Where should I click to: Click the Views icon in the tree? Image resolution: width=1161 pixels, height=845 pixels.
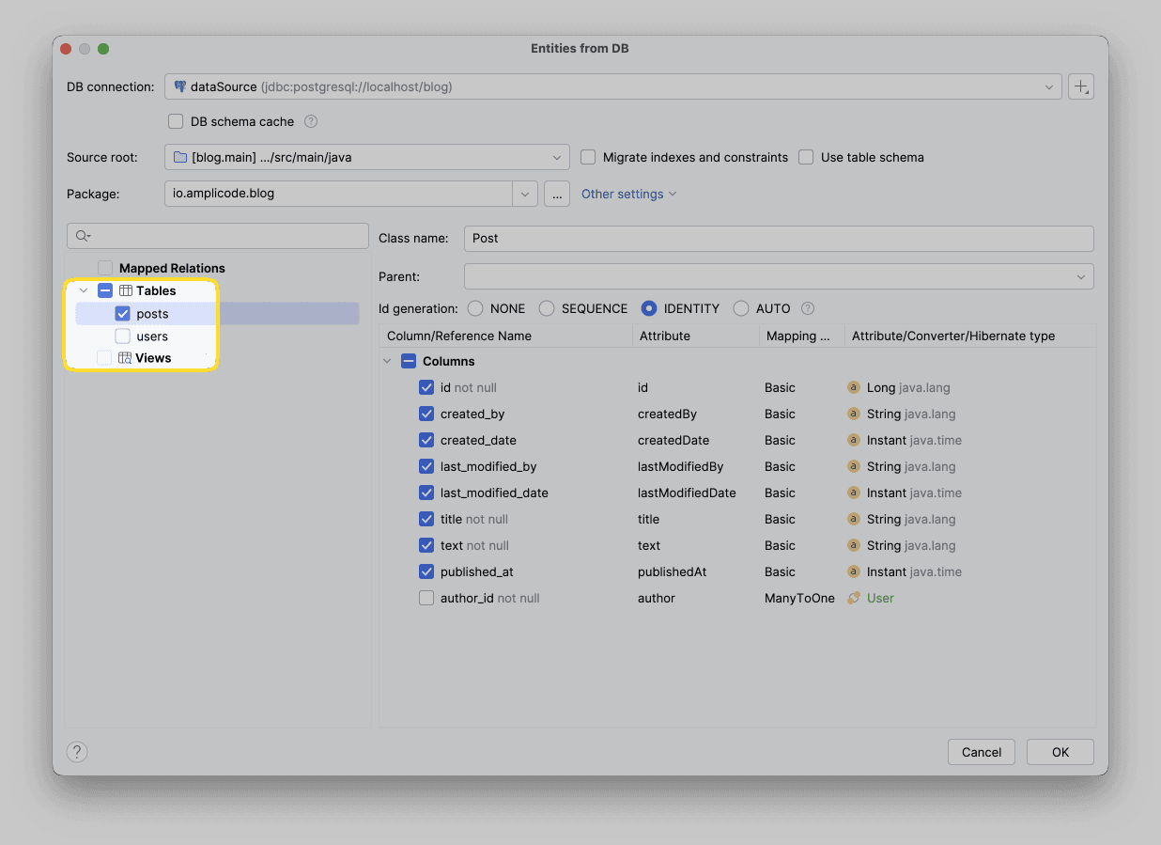tap(125, 358)
